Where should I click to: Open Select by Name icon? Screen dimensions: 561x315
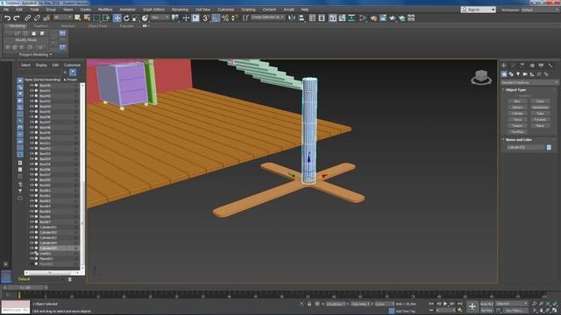tap(87, 17)
